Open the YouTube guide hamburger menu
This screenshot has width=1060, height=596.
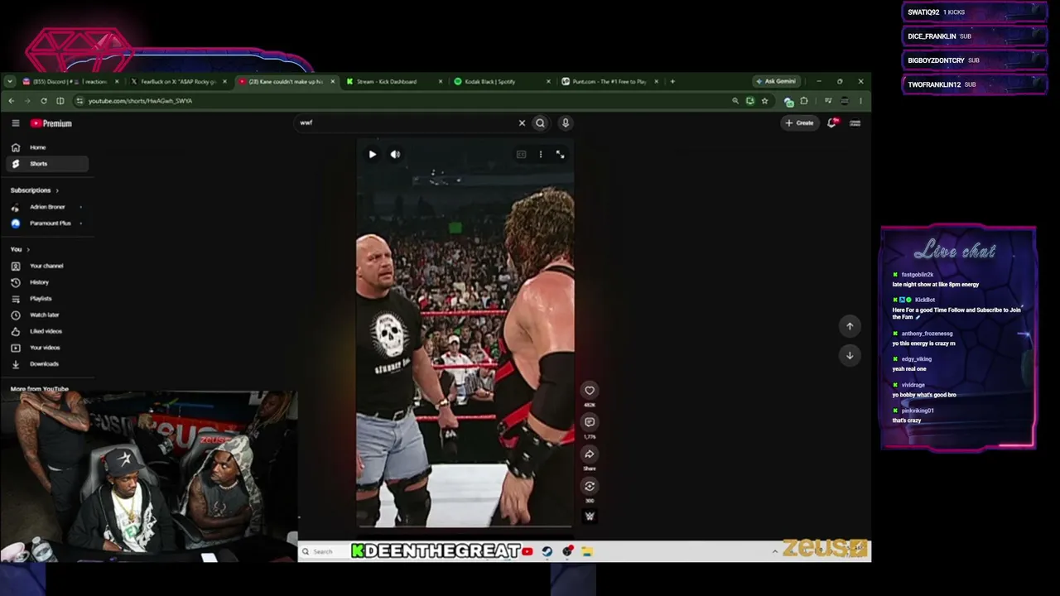point(16,123)
